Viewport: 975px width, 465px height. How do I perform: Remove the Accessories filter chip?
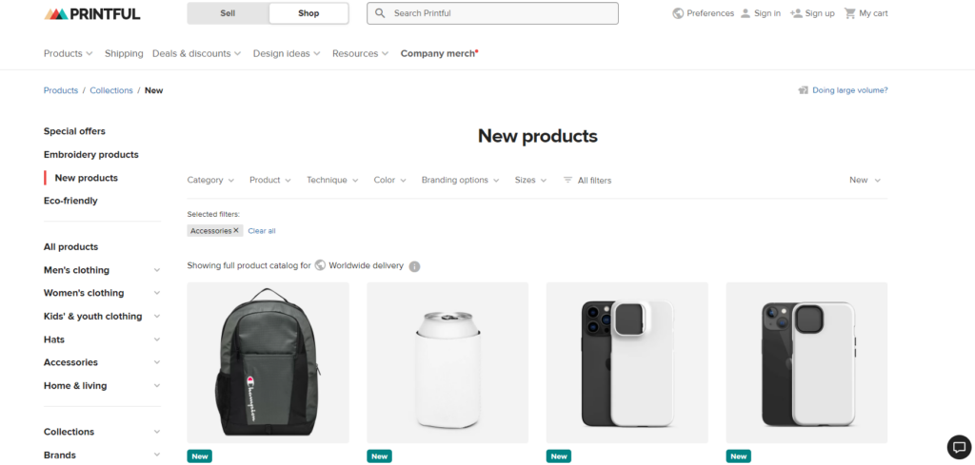tap(236, 230)
